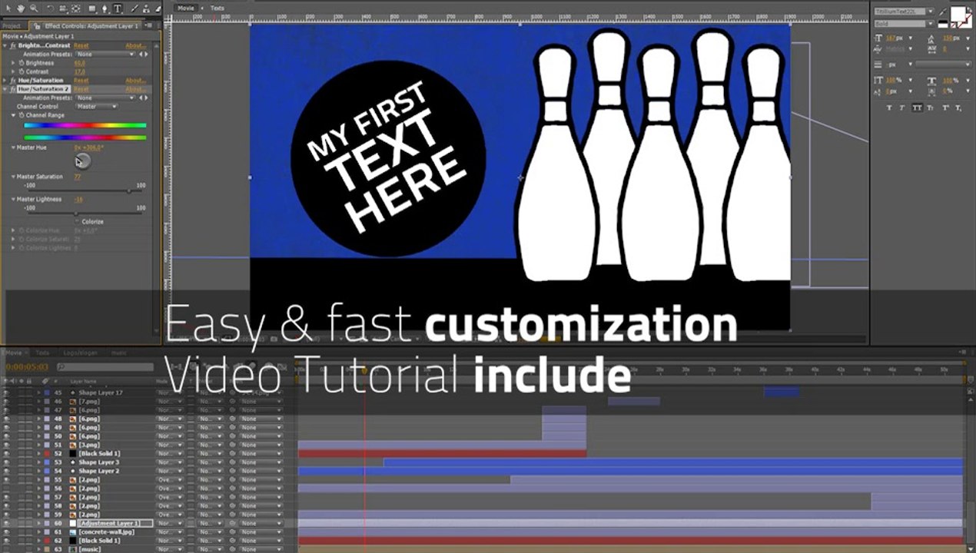Click the Master Lightness value
Viewport: 976px width, 553px height.
78,199
